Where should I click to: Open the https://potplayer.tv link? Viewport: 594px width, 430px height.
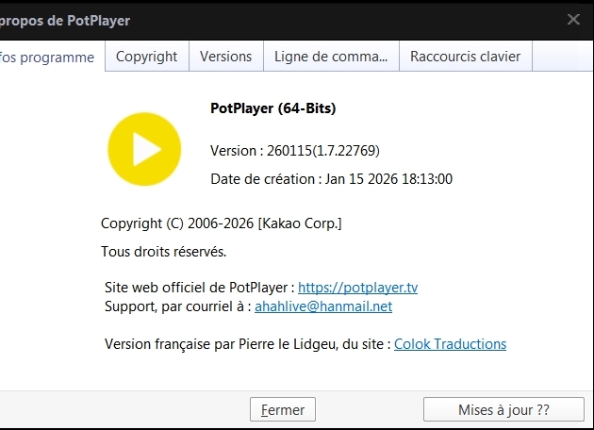357,288
